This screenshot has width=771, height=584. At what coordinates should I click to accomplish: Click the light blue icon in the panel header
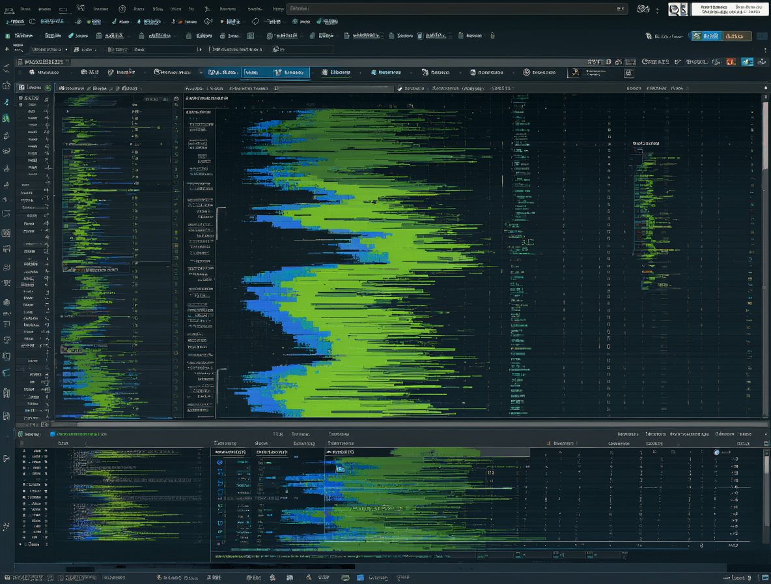[748, 62]
